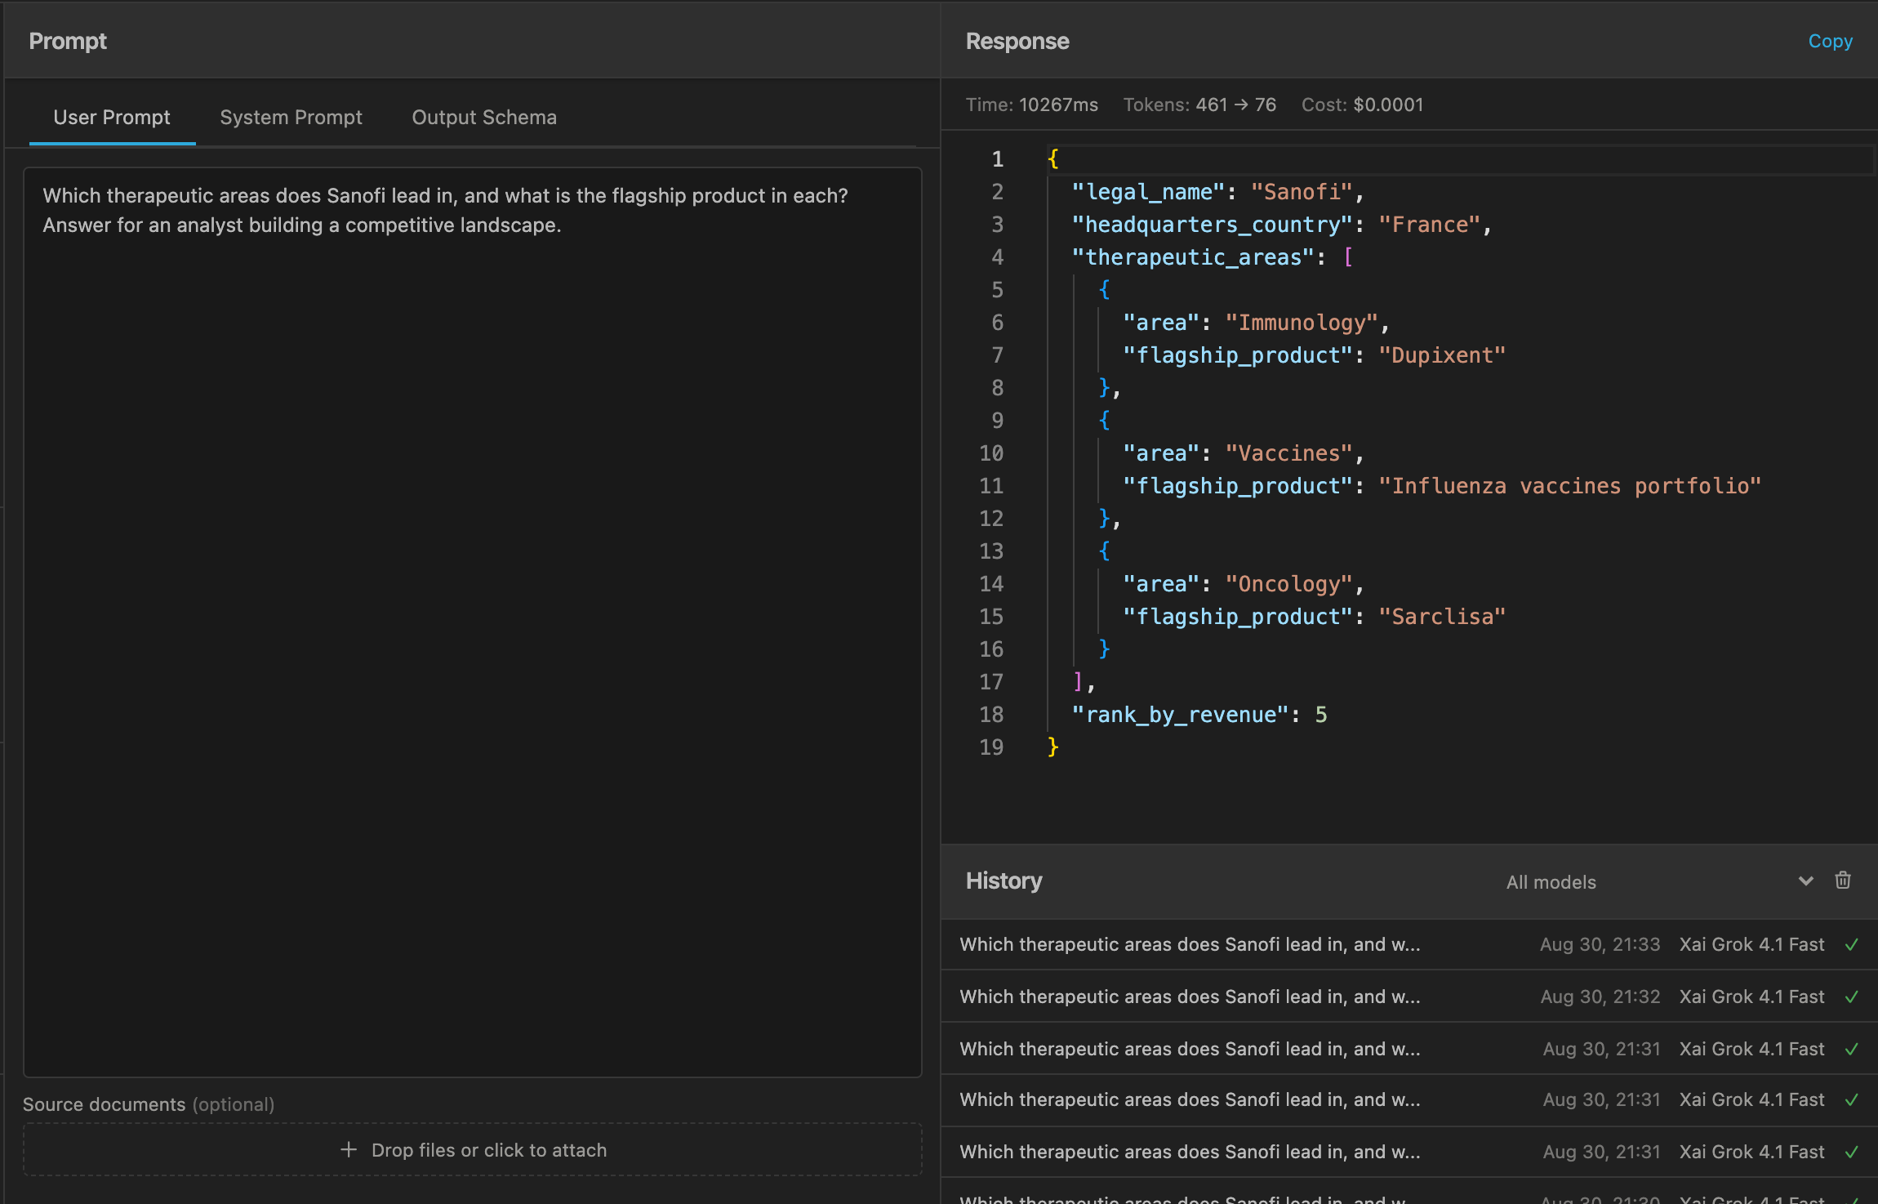Copy the response with the Copy link
Image resolution: width=1878 pixels, height=1204 pixels.
click(1830, 41)
